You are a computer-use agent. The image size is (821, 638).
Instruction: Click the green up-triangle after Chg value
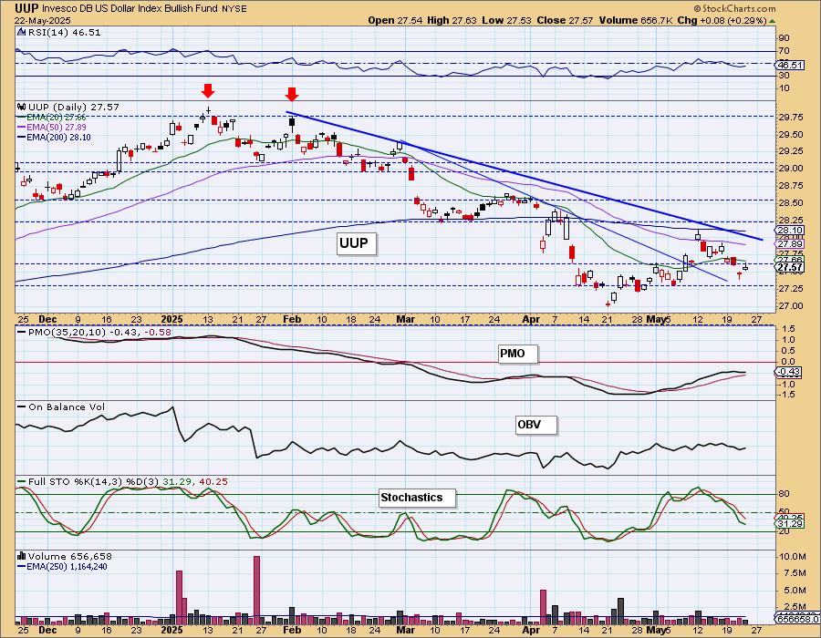click(773, 21)
